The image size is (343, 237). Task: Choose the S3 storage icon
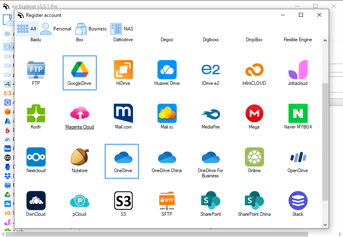click(123, 201)
